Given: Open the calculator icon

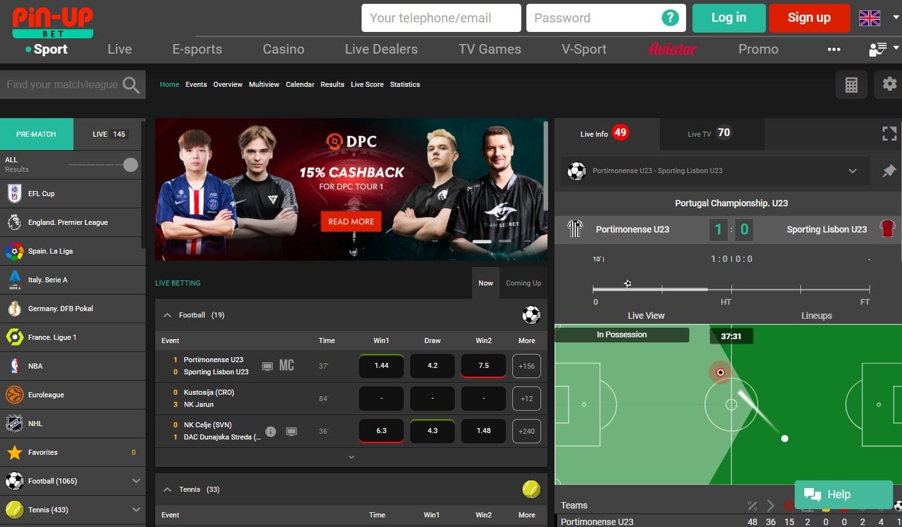Looking at the screenshot, I should click(851, 84).
